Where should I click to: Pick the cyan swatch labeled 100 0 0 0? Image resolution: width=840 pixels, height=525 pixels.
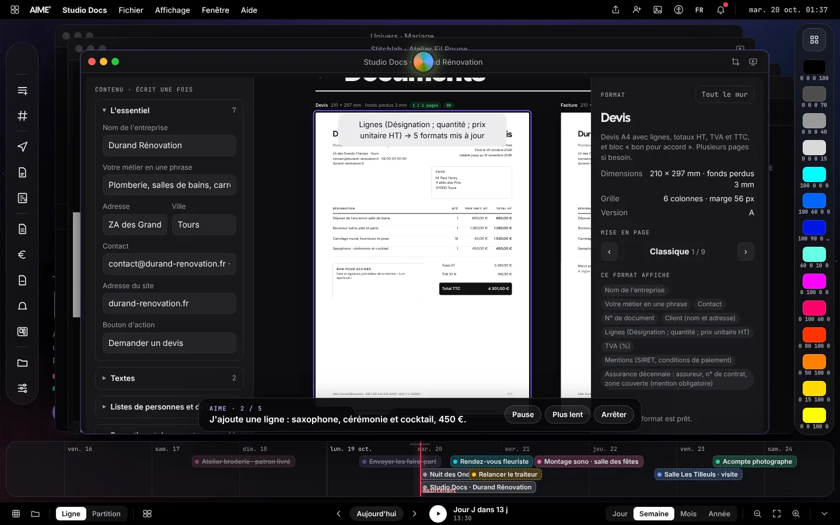[814, 174]
